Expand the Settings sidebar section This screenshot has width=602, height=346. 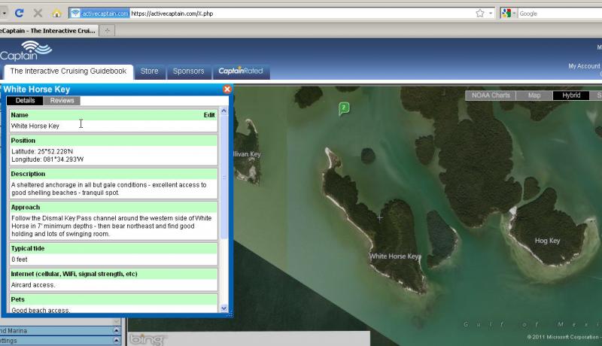pyautogui.click(x=116, y=341)
